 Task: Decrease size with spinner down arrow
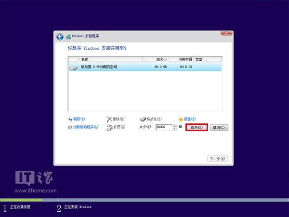tap(175, 129)
